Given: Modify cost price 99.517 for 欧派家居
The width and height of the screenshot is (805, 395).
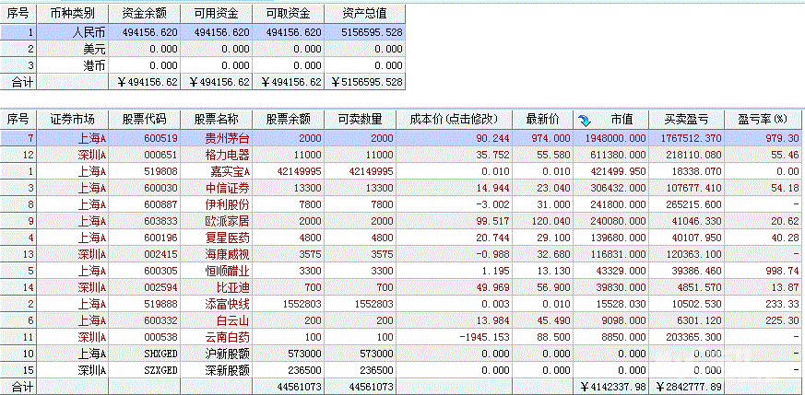Looking at the screenshot, I should (492, 221).
